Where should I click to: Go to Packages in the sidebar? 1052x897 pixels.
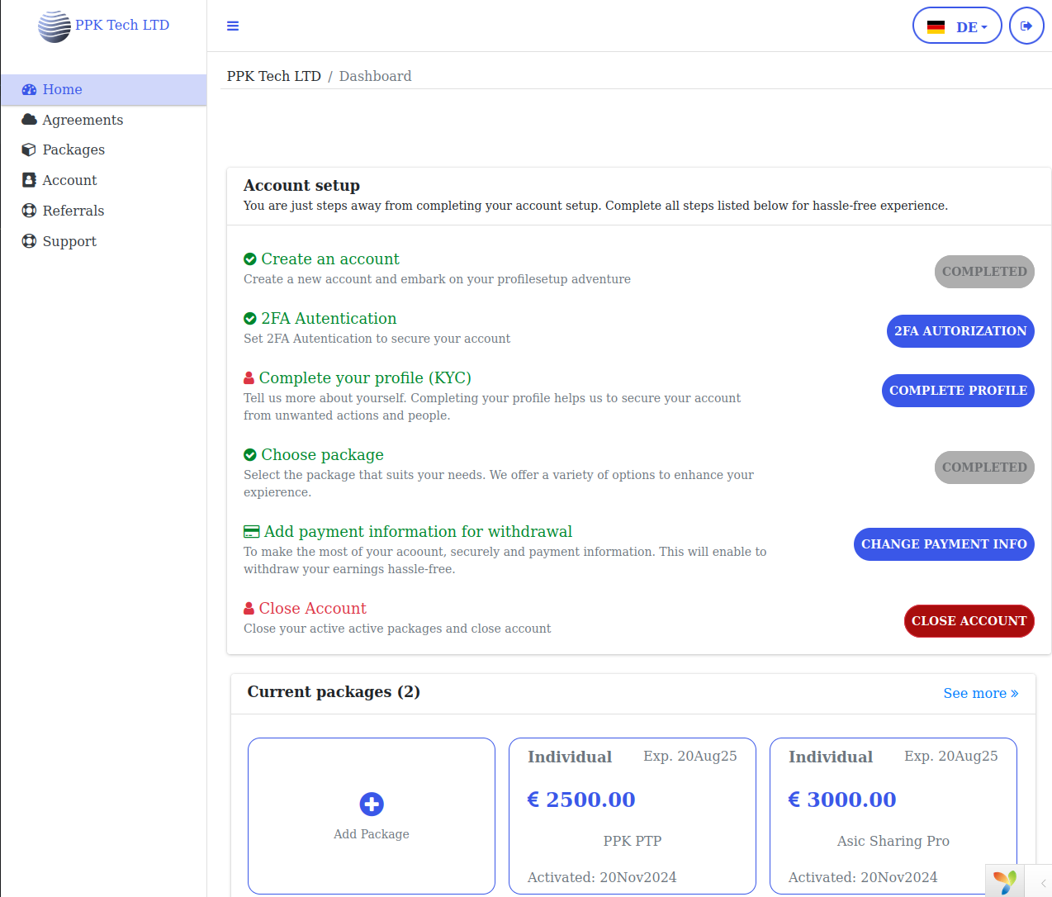coord(73,149)
